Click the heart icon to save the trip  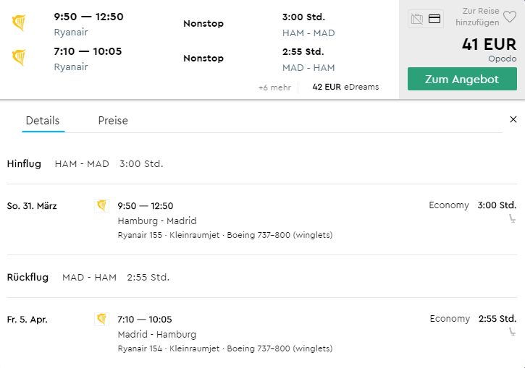point(510,17)
